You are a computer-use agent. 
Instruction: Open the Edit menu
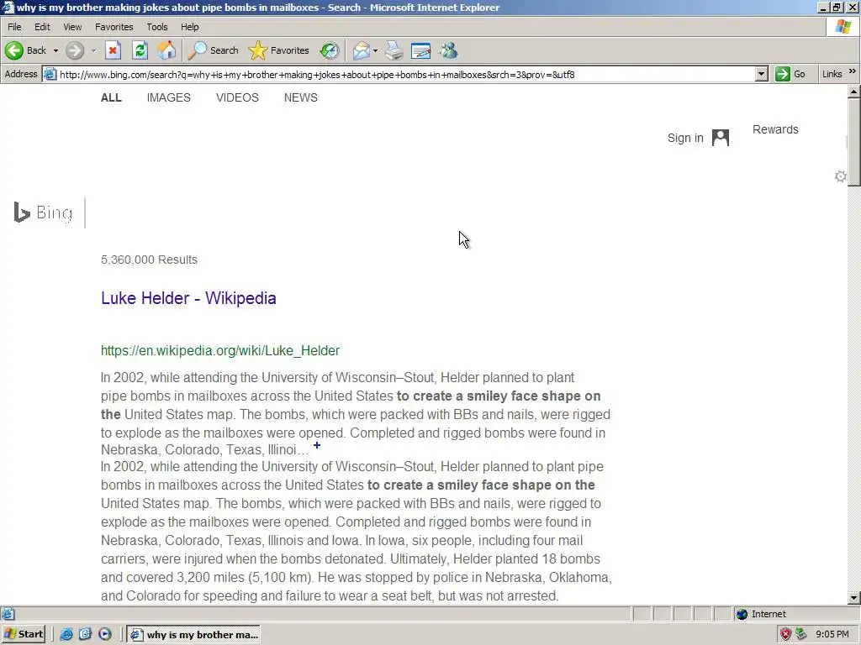click(42, 27)
